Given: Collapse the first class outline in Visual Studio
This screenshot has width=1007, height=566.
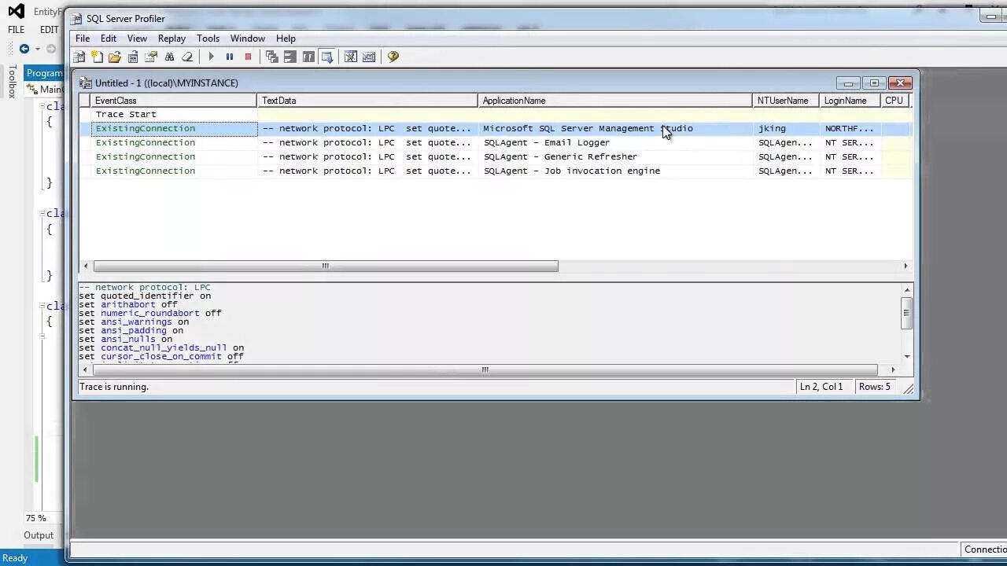Looking at the screenshot, I should (x=42, y=106).
